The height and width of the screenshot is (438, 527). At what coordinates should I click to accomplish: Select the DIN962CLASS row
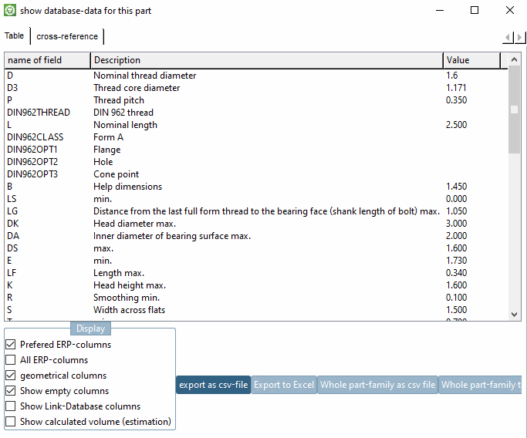point(256,137)
